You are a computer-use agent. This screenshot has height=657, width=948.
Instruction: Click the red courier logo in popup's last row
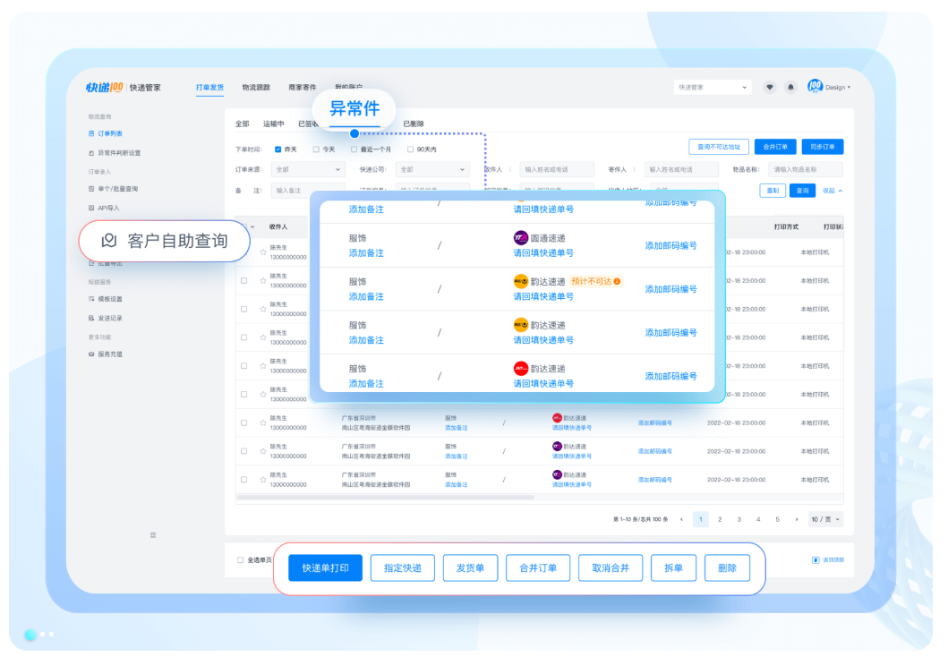(x=521, y=368)
